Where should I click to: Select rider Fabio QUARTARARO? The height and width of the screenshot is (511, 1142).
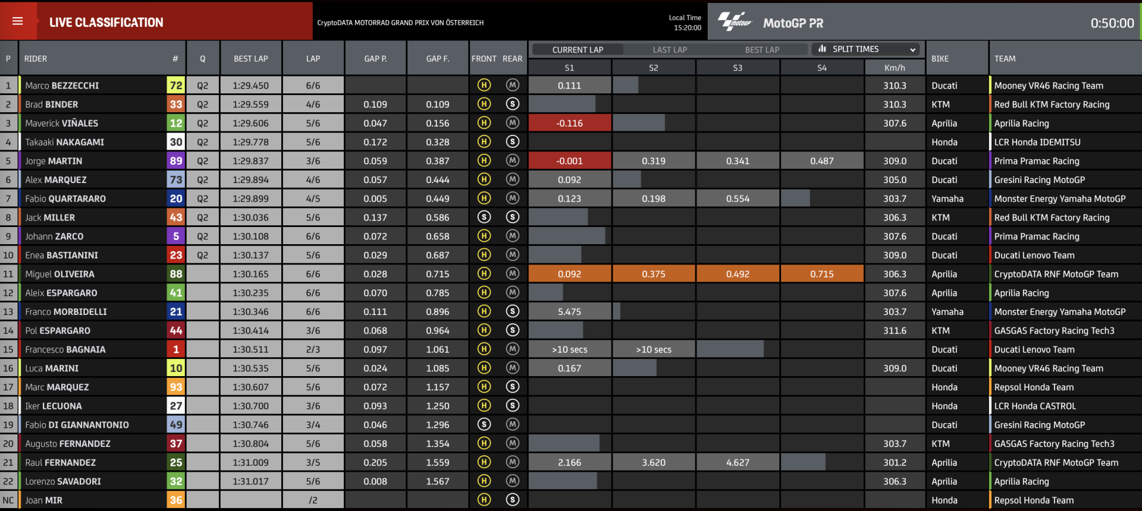65,198
